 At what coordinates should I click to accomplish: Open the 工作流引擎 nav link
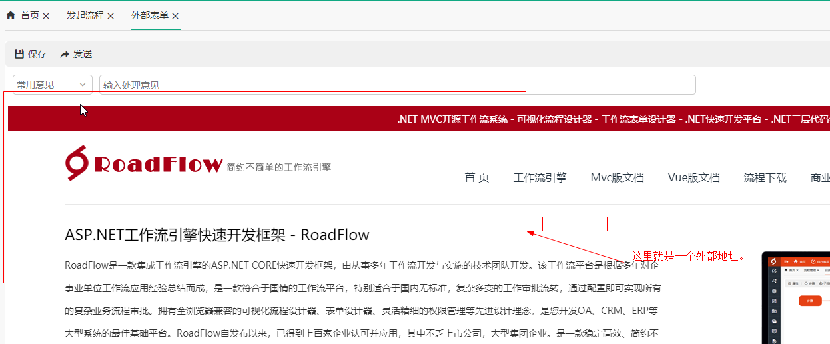coord(540,177)
